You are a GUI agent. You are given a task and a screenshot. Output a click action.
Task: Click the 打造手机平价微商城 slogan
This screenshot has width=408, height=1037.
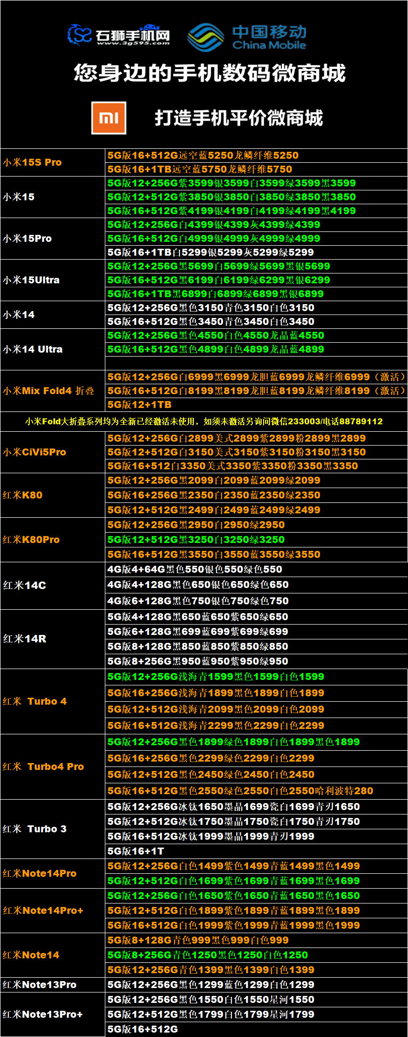click(238, 118)
